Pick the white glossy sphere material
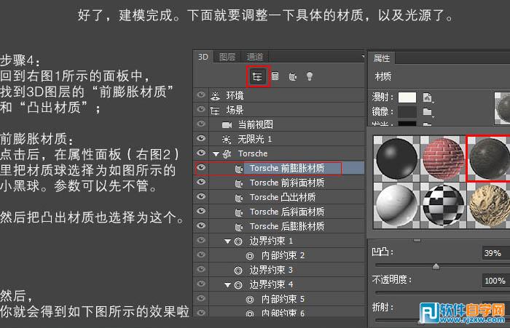This screenshot has width=510, height=328. 396,205
